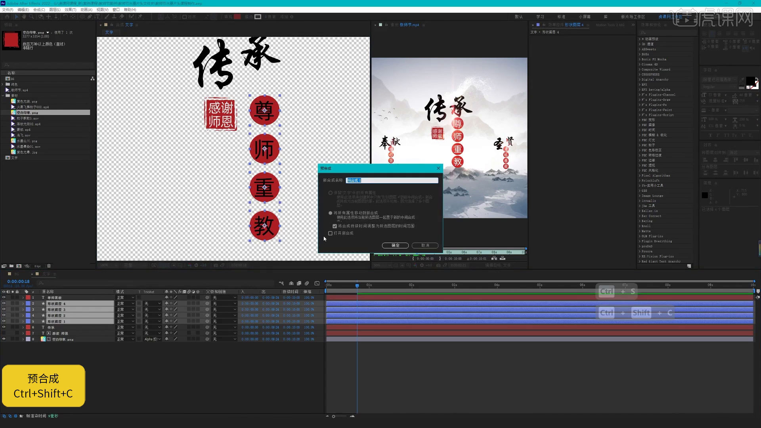This screenshot has height=428, width=761.
Task: Select 水墨山川.png in the project panel
Action: [27, 141]
